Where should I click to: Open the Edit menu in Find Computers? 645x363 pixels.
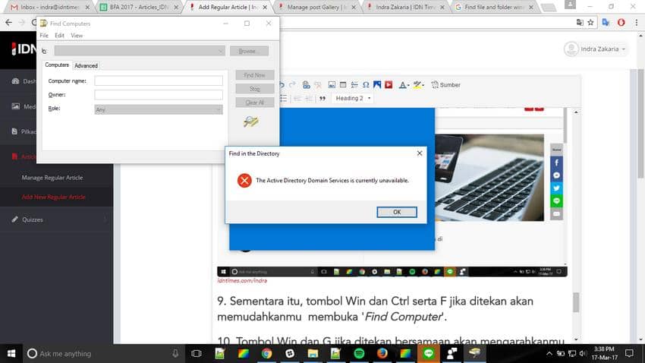[59, 36]
